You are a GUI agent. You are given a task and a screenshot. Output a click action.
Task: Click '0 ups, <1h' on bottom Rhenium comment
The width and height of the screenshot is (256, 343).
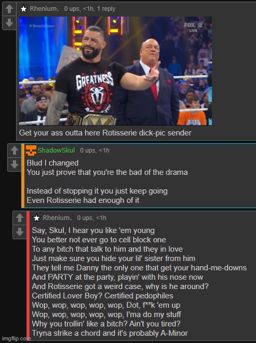pos(92,218)
